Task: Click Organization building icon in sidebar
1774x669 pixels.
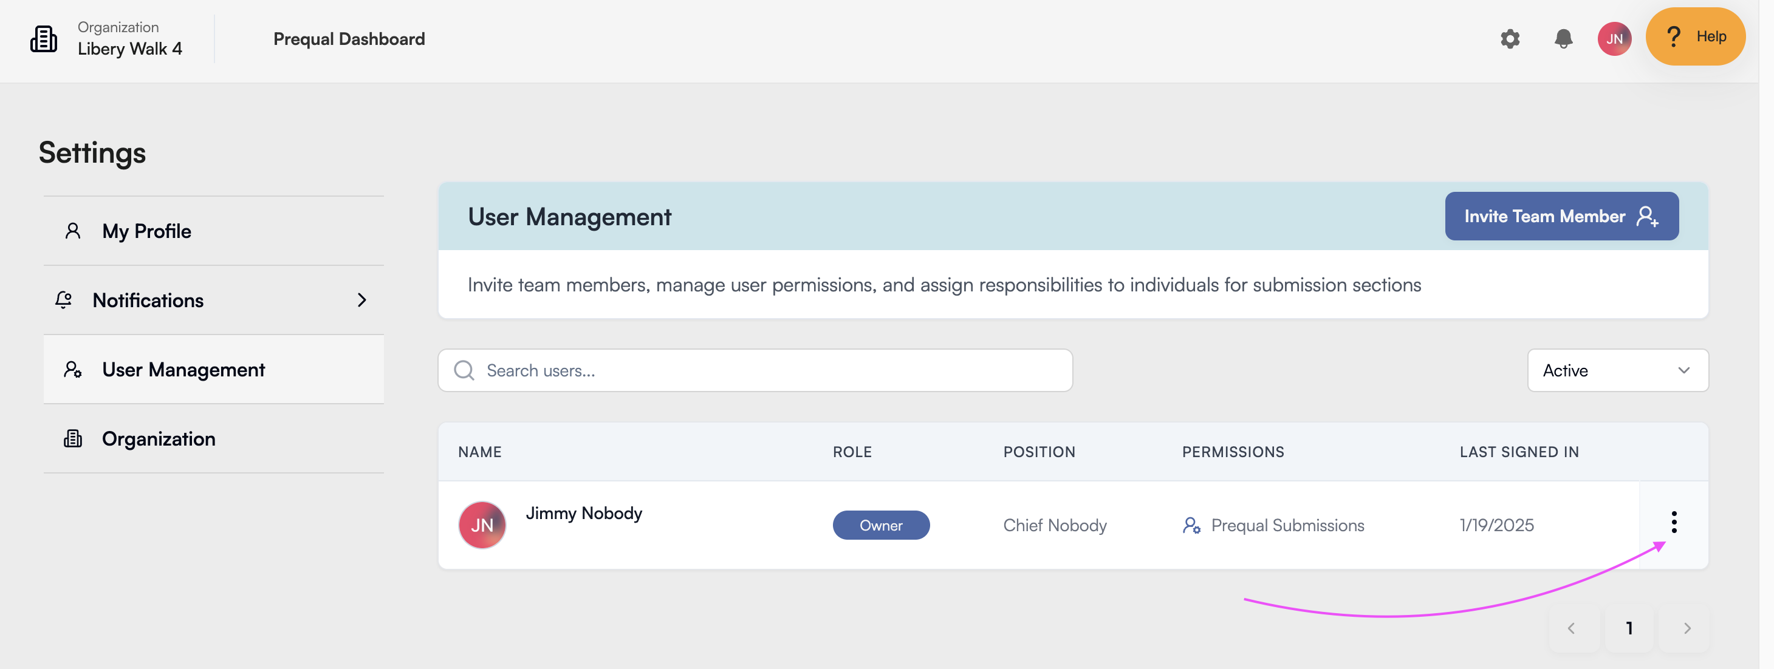Action: 72,439
